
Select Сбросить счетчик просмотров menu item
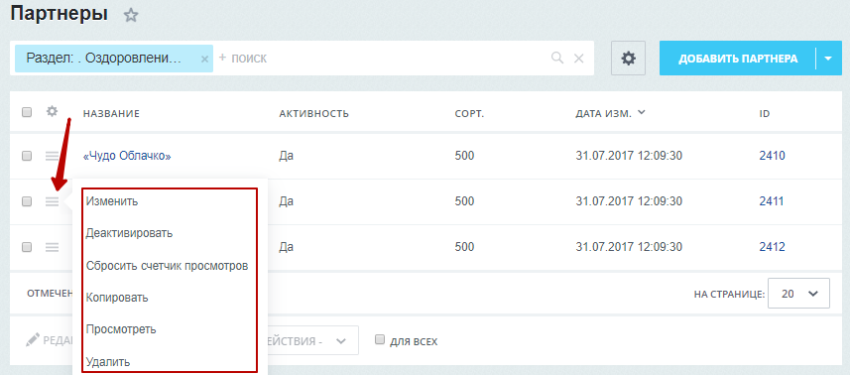[167, 266]
